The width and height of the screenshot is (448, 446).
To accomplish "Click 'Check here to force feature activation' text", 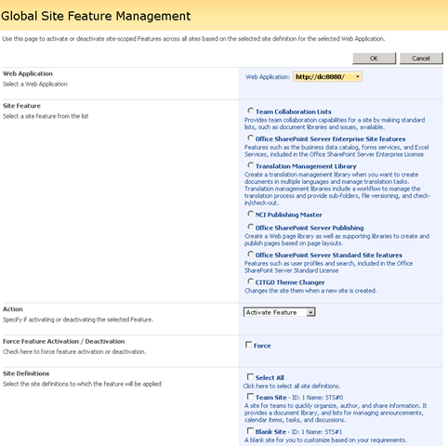I will (74, 351).
